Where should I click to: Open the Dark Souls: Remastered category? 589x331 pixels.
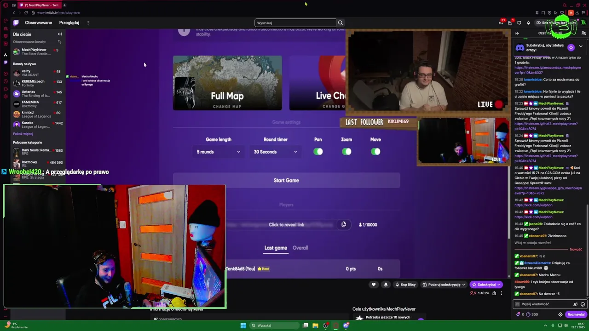(38, 152)
